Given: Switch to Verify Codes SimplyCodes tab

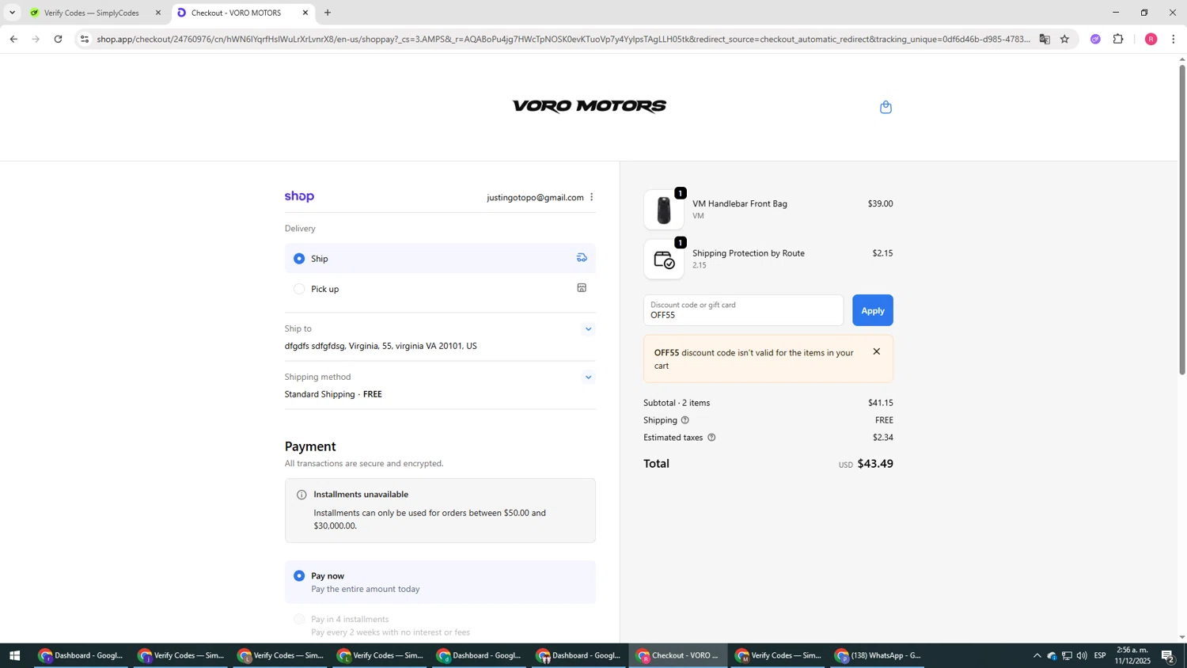Looking at the screenshot, I should tap(92, 13).
